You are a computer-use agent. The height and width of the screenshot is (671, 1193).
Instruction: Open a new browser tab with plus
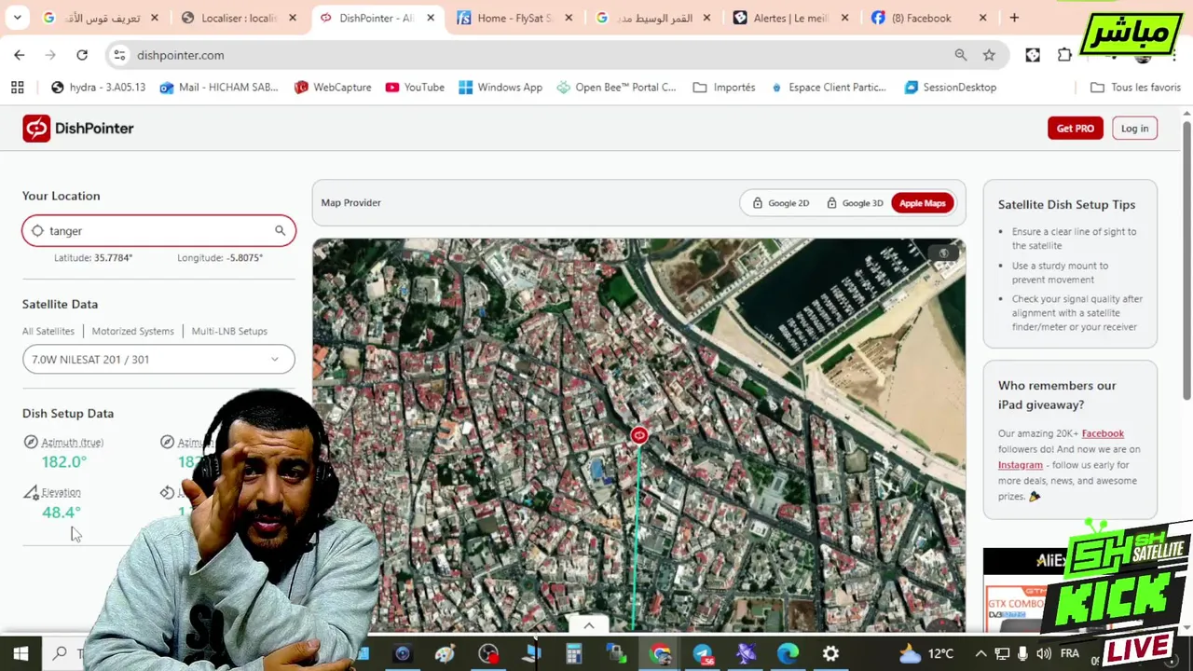pyautogui.click(x=1014, y=18)
